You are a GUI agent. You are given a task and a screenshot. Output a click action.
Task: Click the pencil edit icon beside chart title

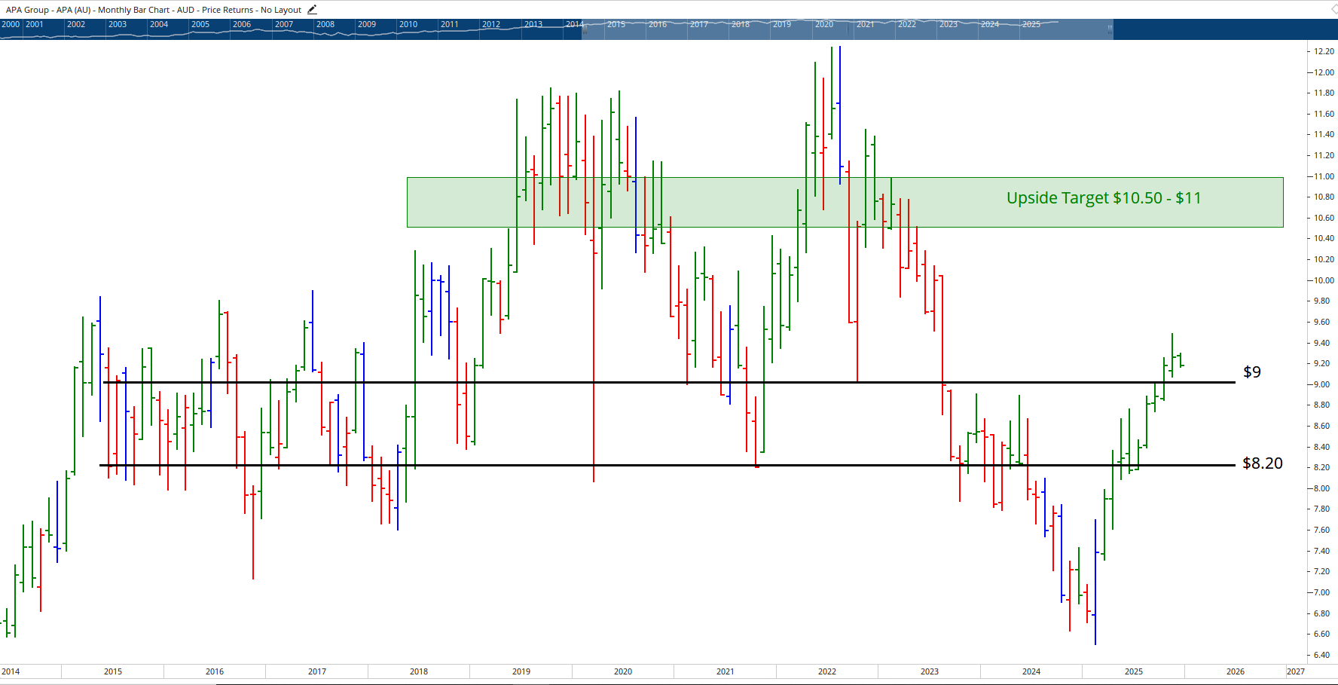pyautogui.click(x=312, y=10)
